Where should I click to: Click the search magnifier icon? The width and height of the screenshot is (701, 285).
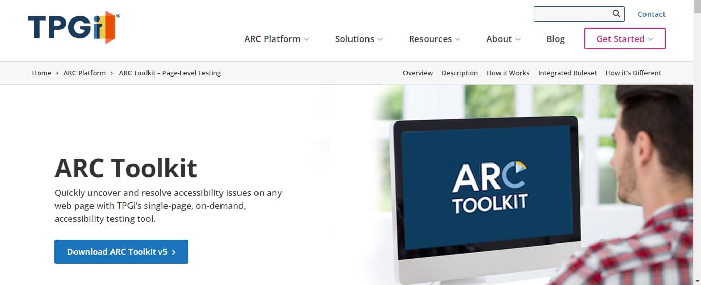click(616, 14)
